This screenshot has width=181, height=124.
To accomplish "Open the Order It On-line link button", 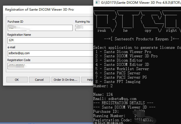I will point(66,80).
